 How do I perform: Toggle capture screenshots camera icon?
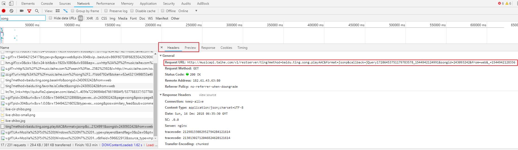tap(22, 11)
